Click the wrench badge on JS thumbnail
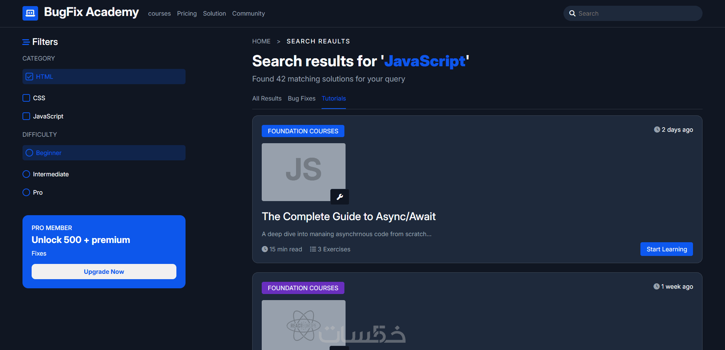Viewport: 725px width, 350px height. tap(339, 197)
